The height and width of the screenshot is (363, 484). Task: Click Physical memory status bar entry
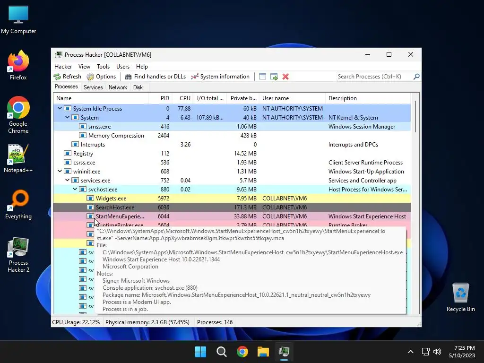point(147,322)
